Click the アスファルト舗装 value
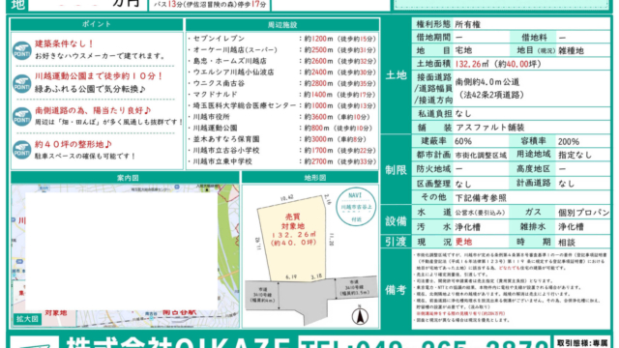This screenshot has width=619, height=348. click(x=489, y=128)
